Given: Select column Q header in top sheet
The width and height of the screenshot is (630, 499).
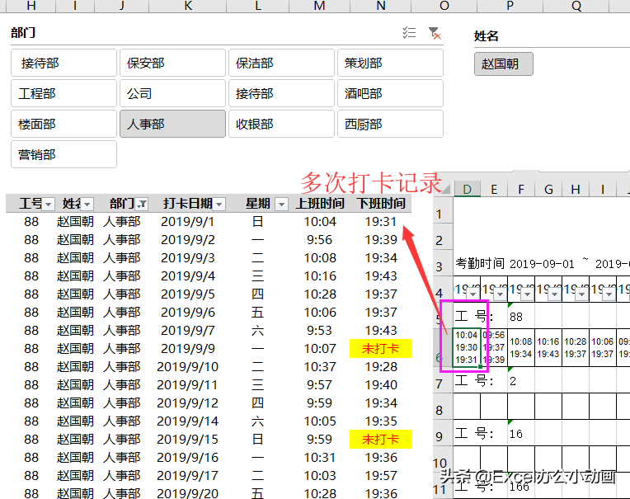Looking at the screenshot, I should (576, 6).
